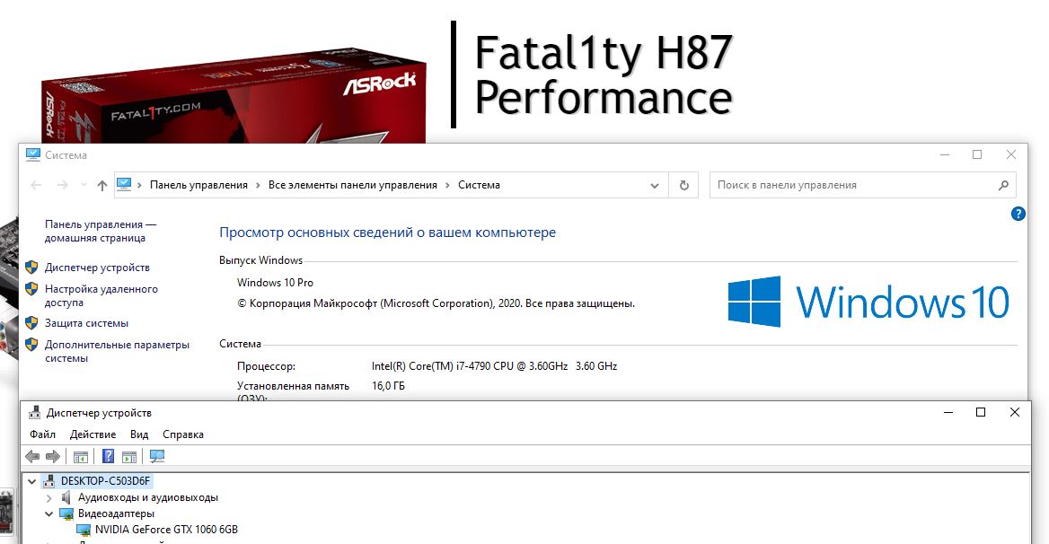Viewport: 1049px width, 544px height.
Task: Minimize the Система window
Action: tap(945, 155)
